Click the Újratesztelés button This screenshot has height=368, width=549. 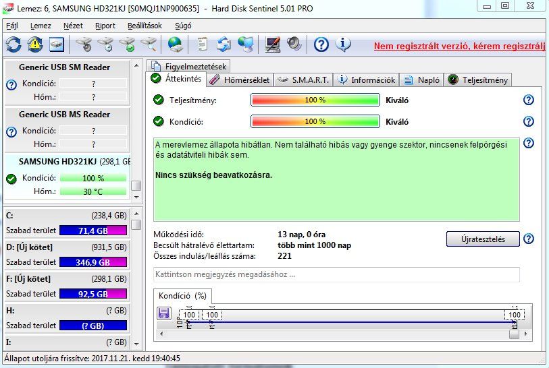(x=483, y=239)
